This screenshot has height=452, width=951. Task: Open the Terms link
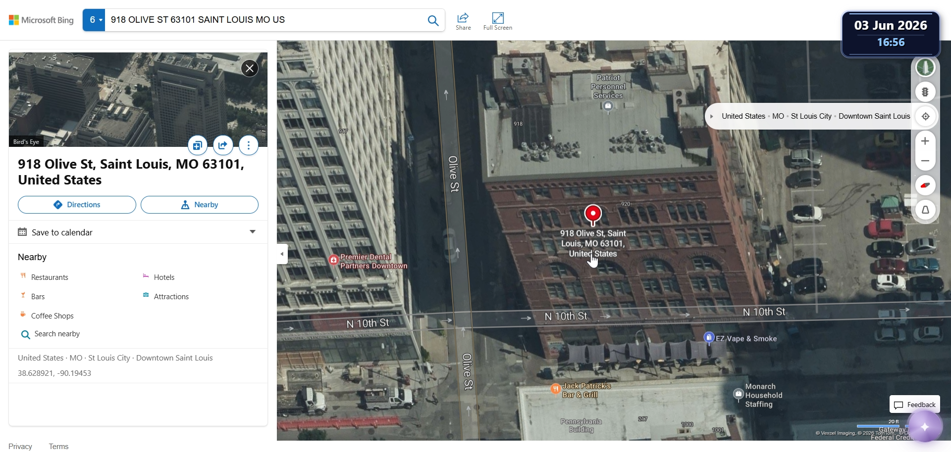[58, 447]
